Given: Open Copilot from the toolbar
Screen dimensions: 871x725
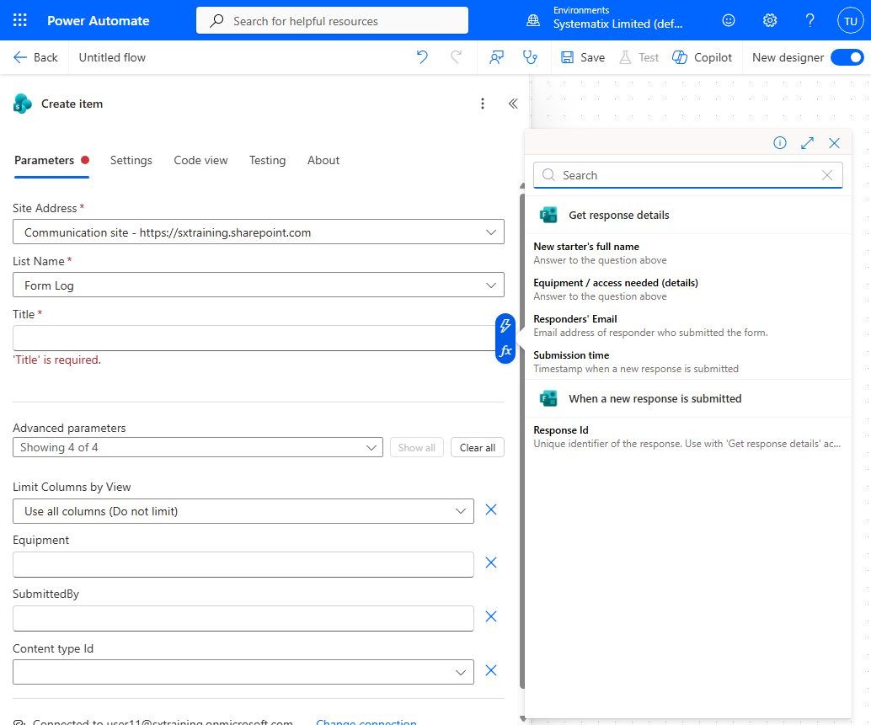Looking at the screenshot, I should 702,57.
